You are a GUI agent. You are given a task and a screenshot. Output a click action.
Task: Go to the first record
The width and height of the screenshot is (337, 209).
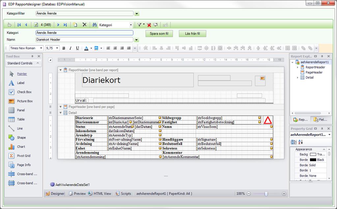[19, 25]
